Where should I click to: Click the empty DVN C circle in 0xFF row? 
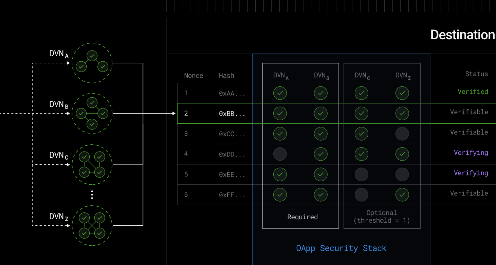[x=362, y=195]
